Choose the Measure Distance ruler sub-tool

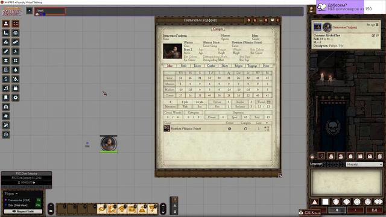coord(16,42)
